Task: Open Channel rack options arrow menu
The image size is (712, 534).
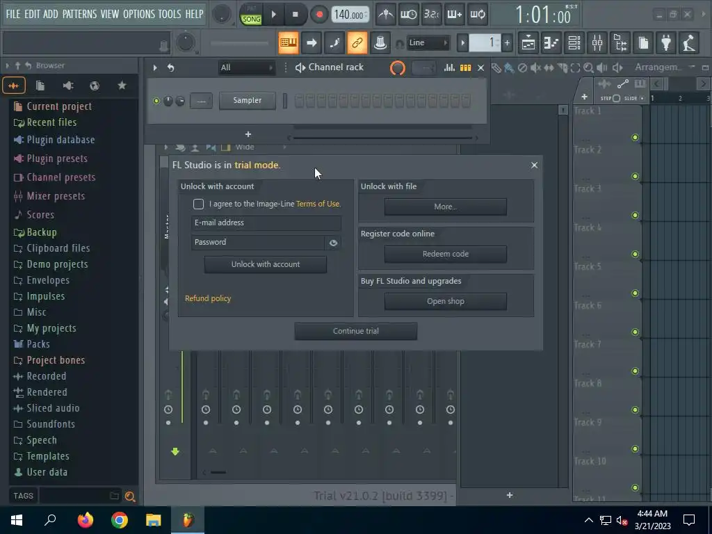Action: pos(155,67)
